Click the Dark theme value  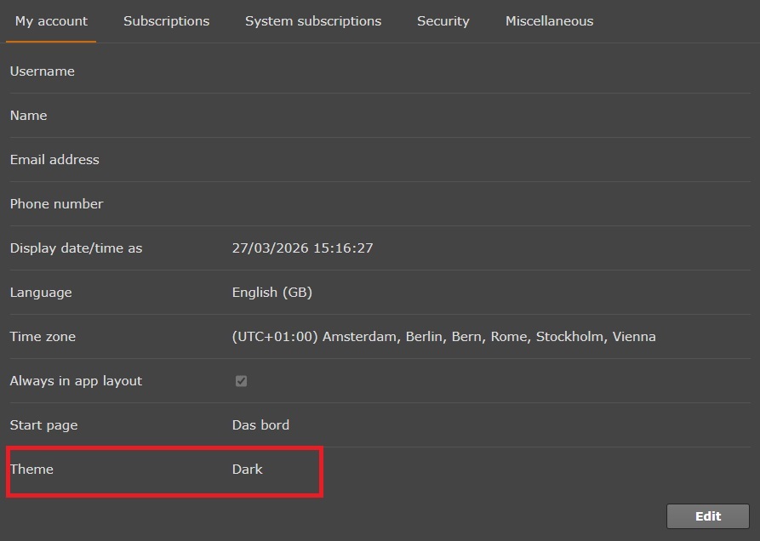click(247, 469)
